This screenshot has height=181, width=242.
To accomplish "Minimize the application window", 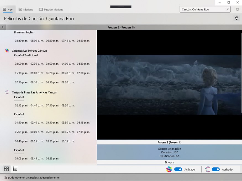I will [220, 2].
